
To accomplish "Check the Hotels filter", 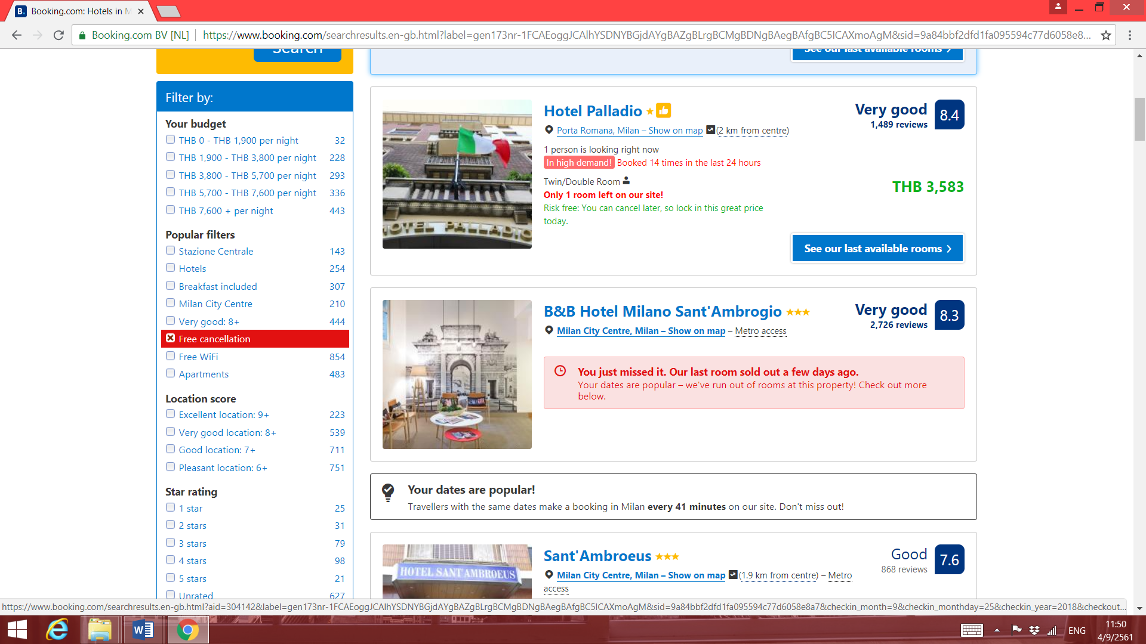I will tap(170, 268).
